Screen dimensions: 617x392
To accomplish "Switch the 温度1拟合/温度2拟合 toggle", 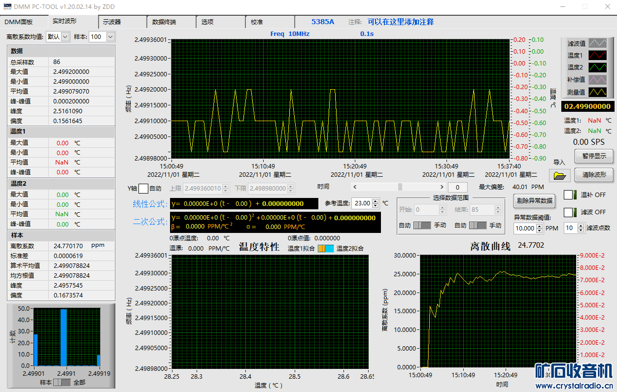I will 325,249.
